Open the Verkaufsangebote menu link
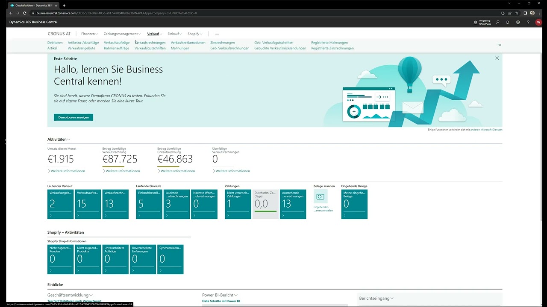 82,48
